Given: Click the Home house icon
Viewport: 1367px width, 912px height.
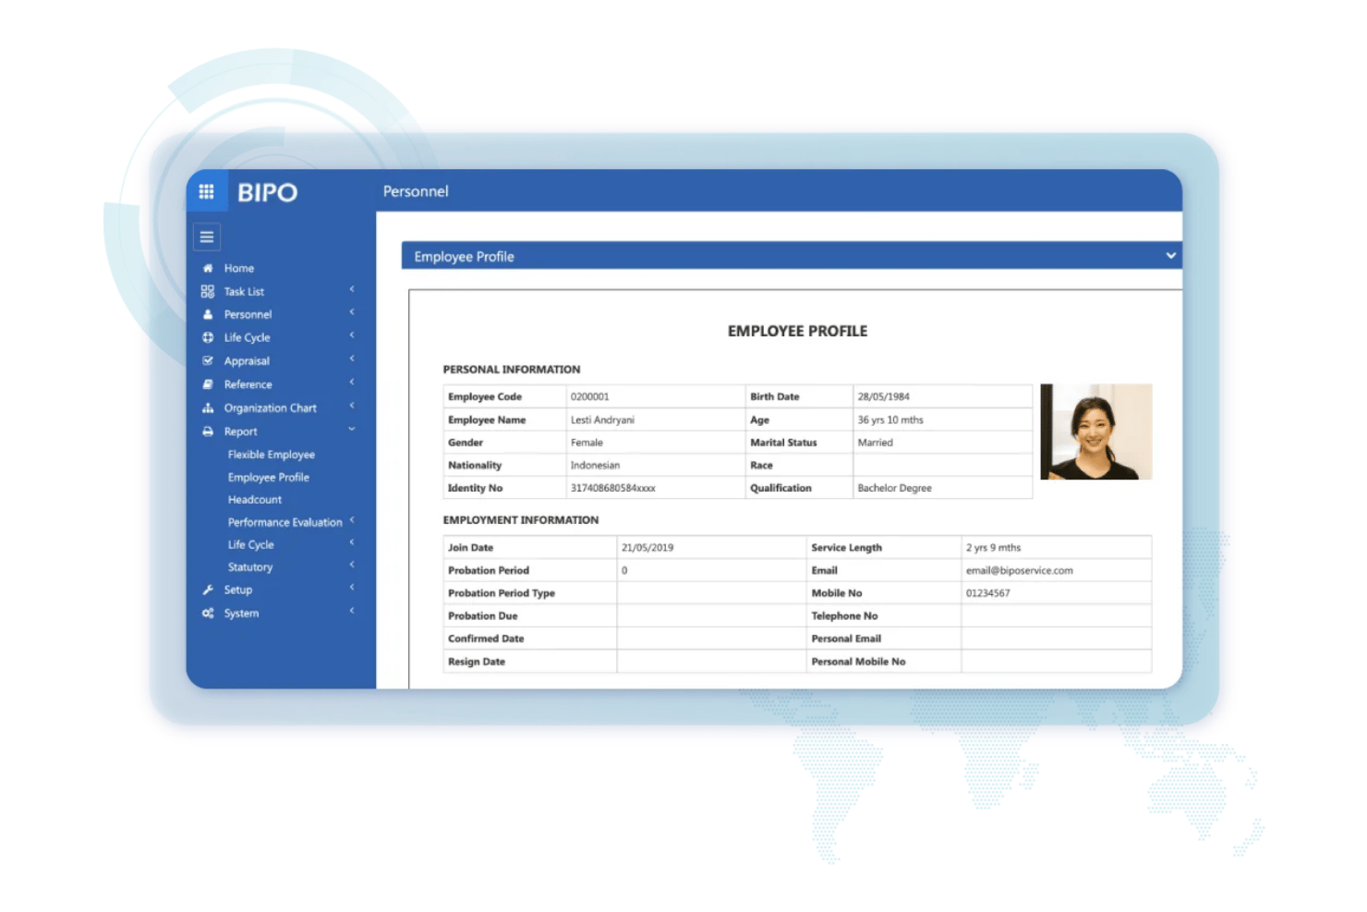Looking at the screenshot, I should tap(208, 268).
